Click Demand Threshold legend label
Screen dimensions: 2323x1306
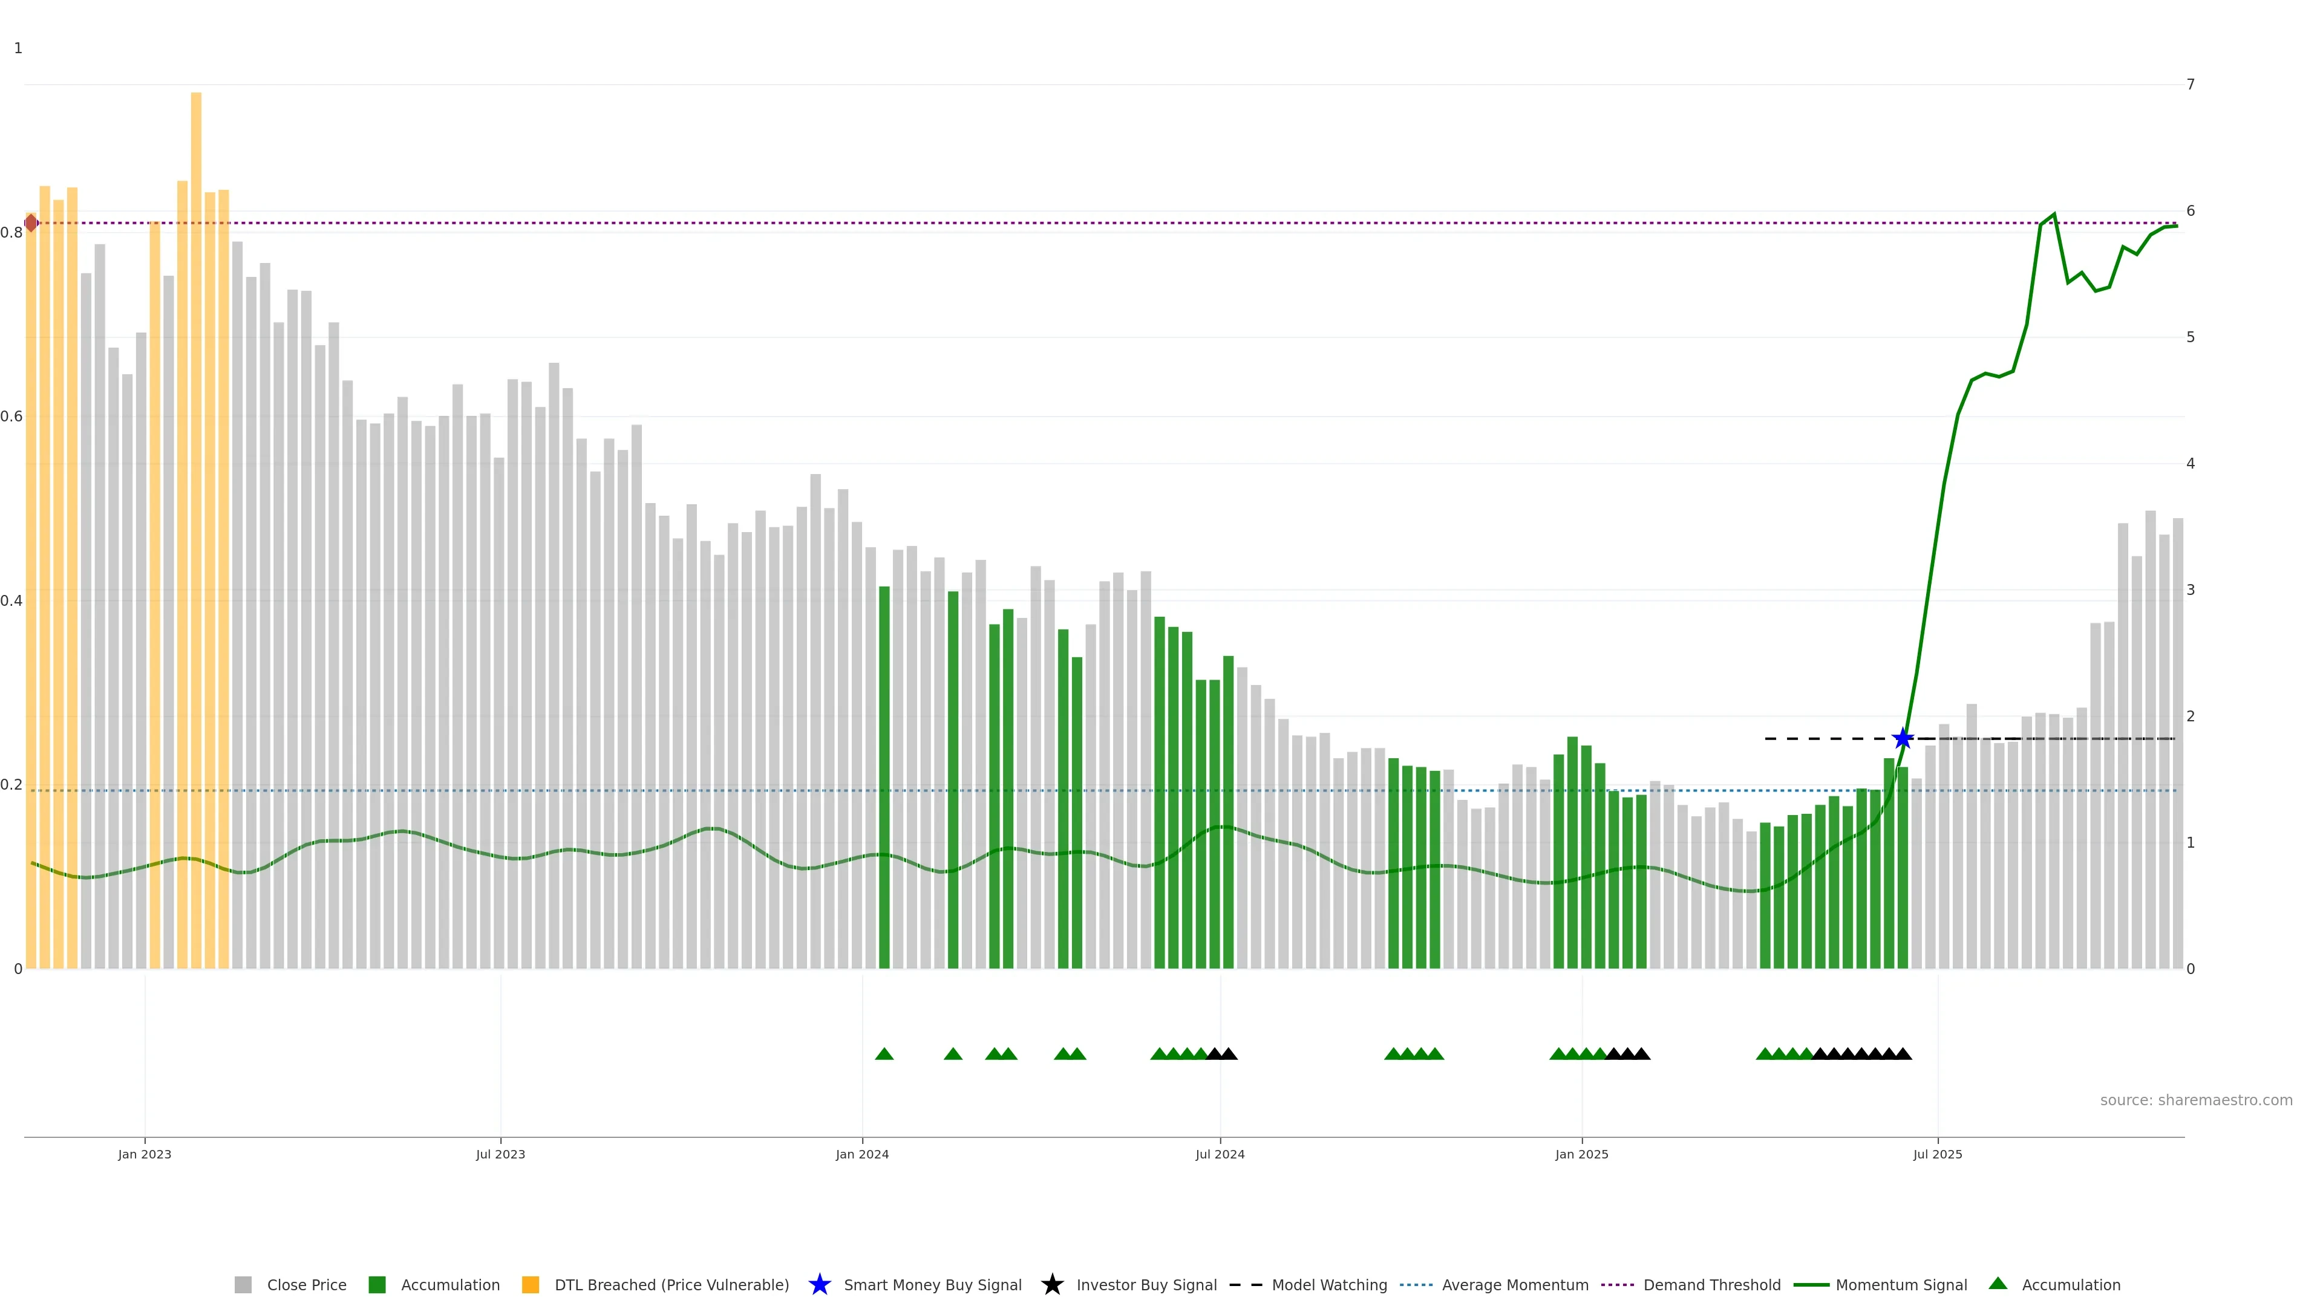(1711, 1285)
